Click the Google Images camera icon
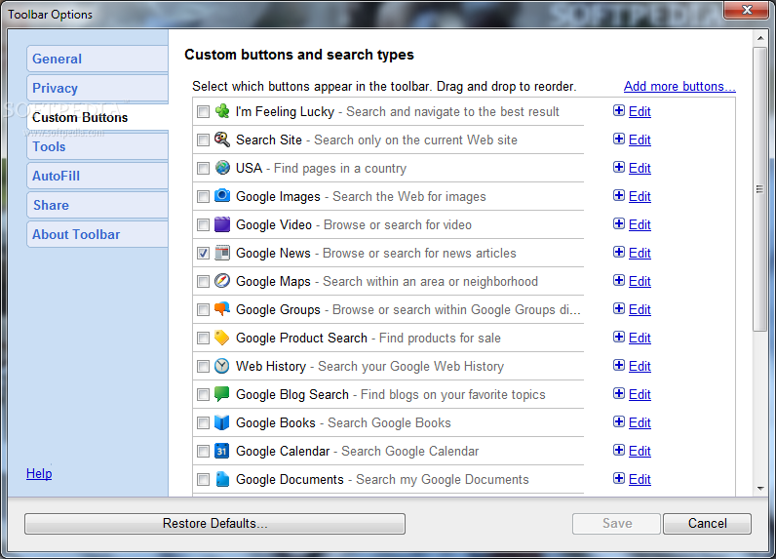The height and width of the screenshot is (559, 776). coord(222,196)
